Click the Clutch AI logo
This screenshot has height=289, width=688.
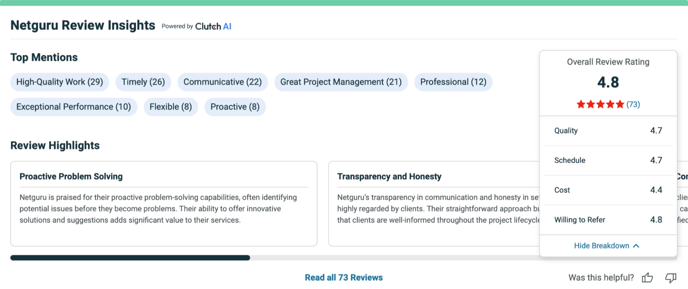[213, 26]
